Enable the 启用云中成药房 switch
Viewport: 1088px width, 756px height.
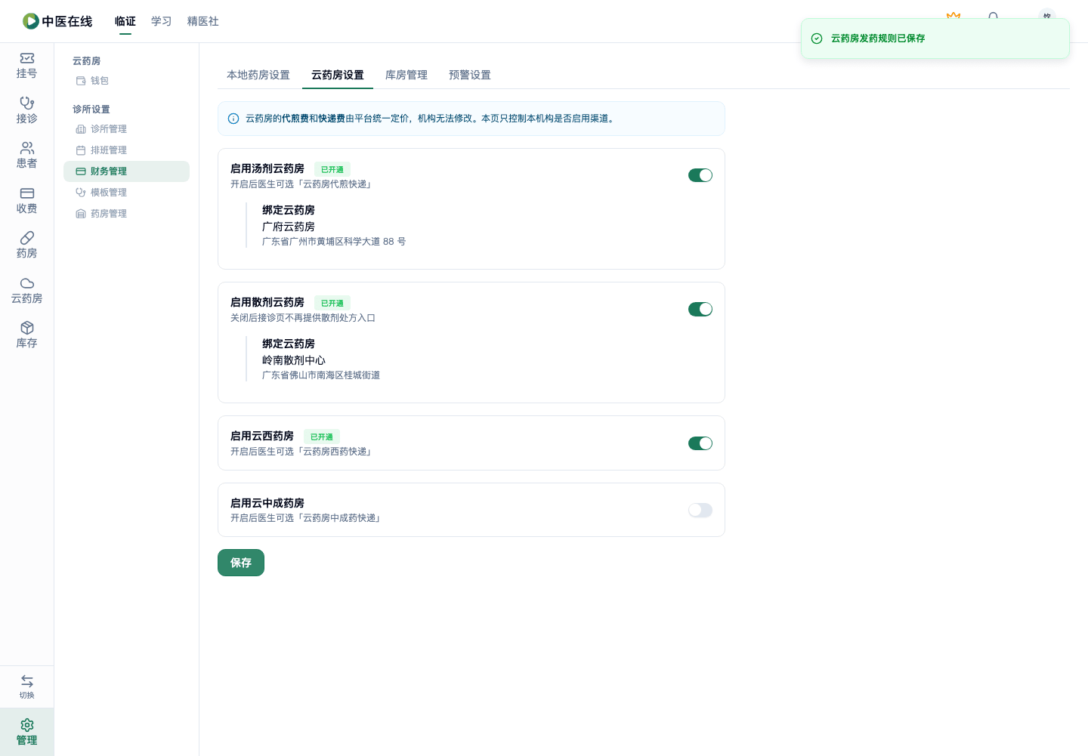coord(700,510)
